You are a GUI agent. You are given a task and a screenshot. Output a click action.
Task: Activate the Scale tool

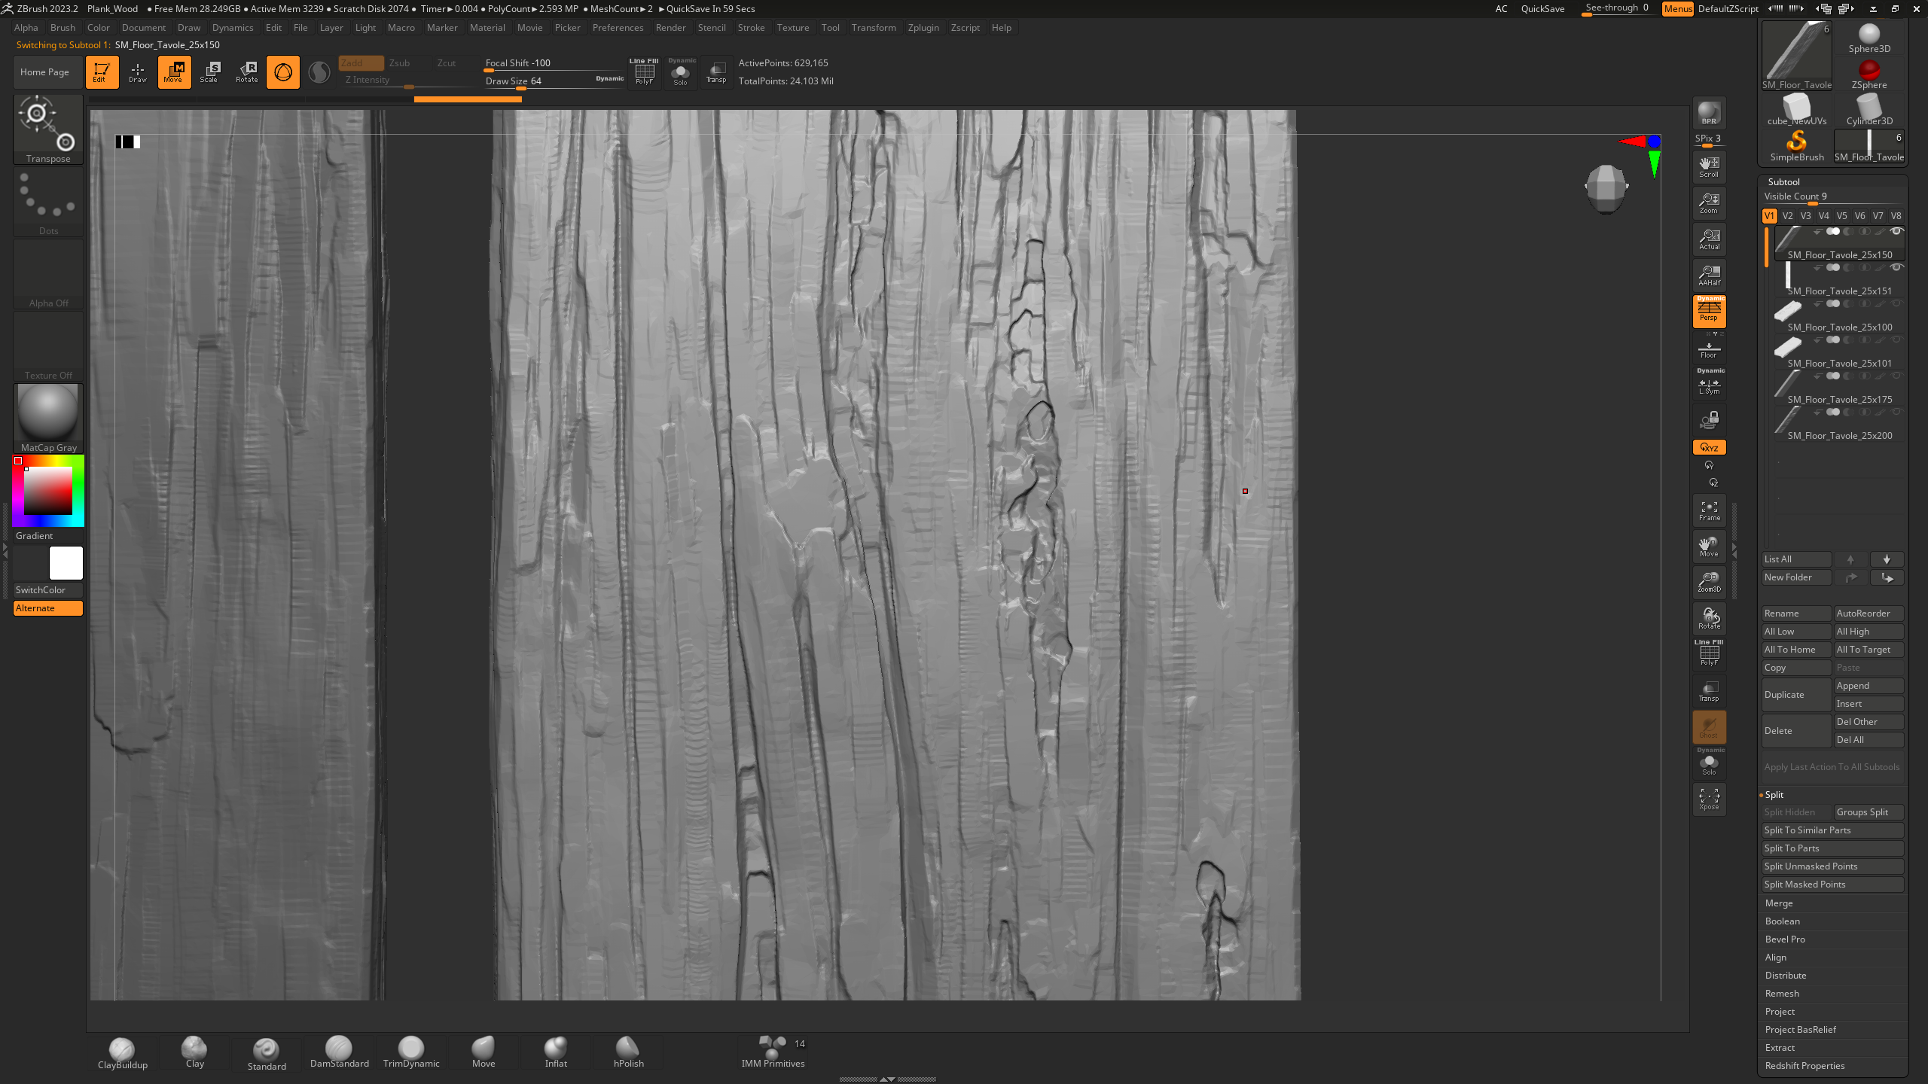point(209,72)
